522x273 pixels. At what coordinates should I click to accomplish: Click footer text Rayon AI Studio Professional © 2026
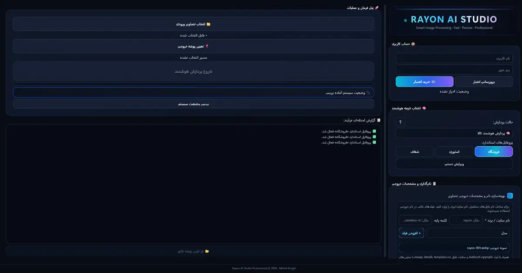point(254,268)
